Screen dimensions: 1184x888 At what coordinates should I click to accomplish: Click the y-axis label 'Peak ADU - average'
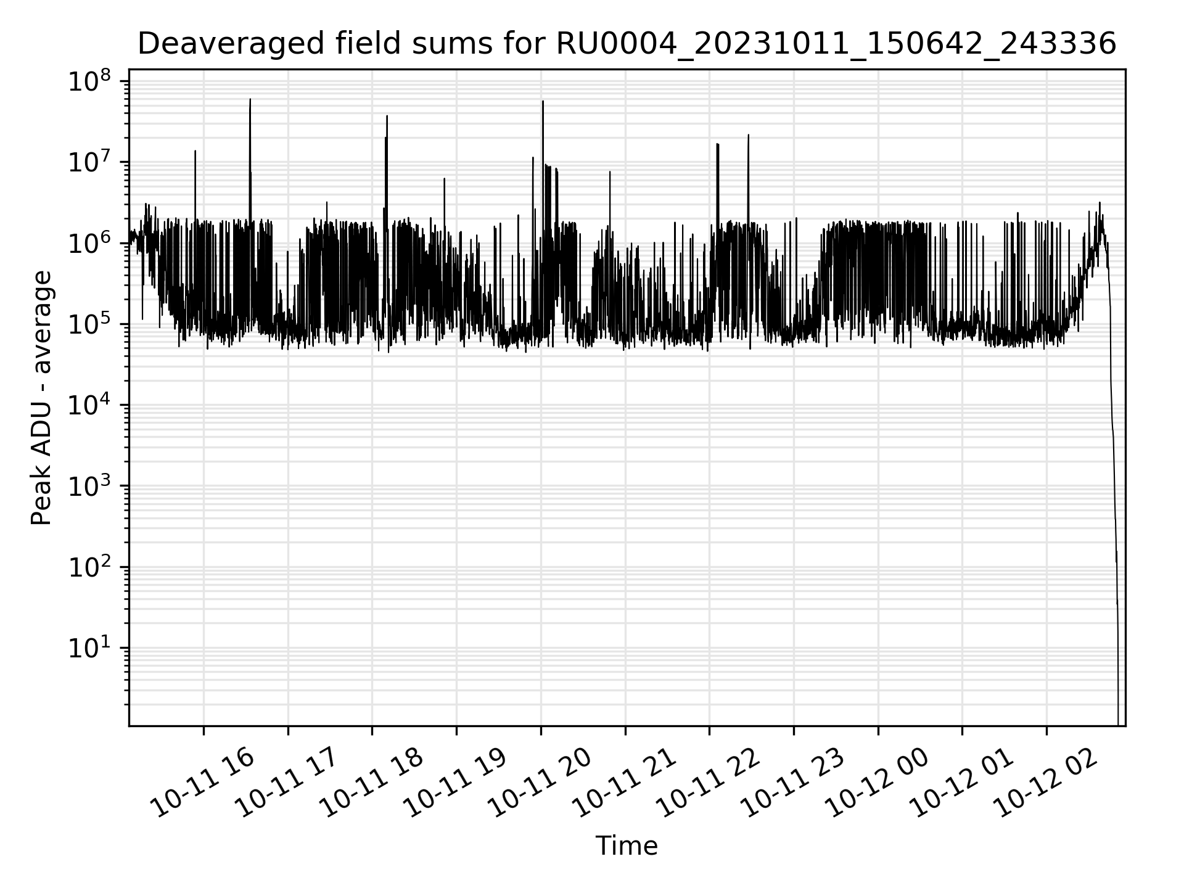[41, 398]
